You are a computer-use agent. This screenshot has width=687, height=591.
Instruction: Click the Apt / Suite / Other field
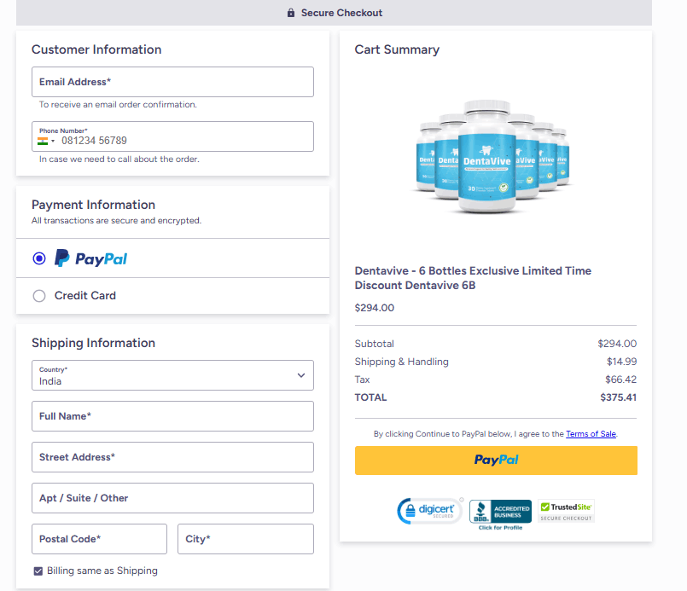[x=172, y=498]
